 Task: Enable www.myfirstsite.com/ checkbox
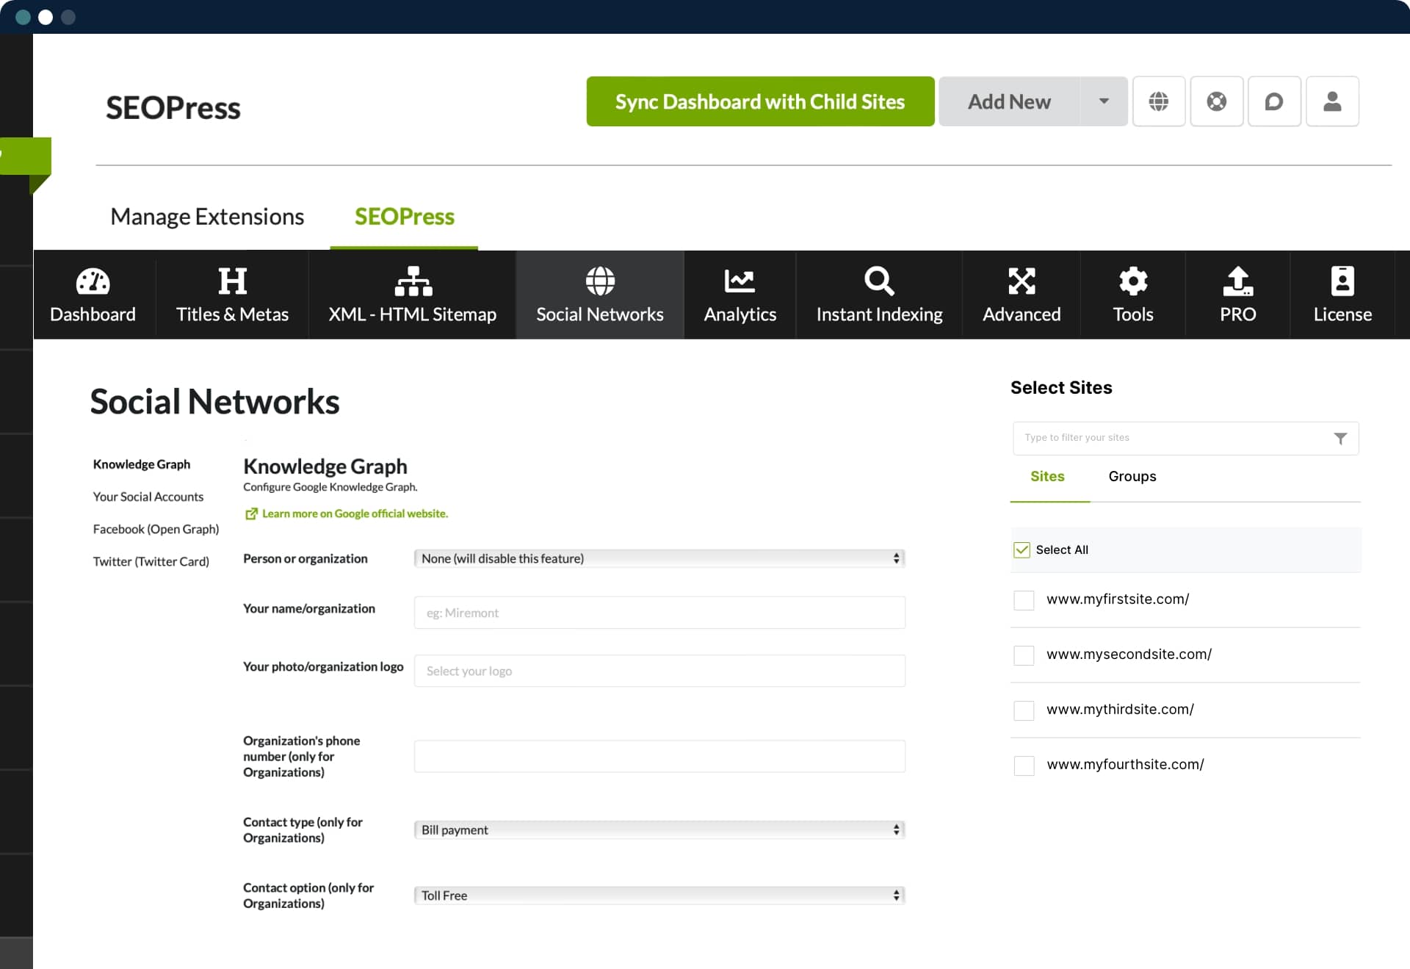click(1023, 599)
